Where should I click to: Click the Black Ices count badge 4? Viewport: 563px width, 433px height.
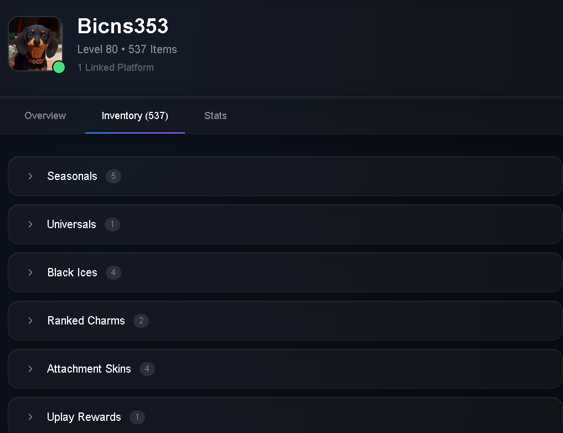coord(113,272)
